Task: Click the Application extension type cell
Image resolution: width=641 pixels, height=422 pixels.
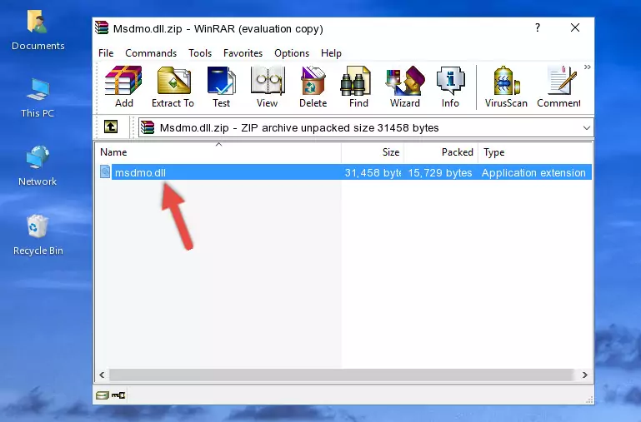Action: pos(533,172)
